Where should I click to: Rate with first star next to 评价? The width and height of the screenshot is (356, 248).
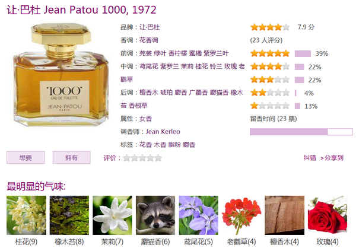[x=126, y=158]
